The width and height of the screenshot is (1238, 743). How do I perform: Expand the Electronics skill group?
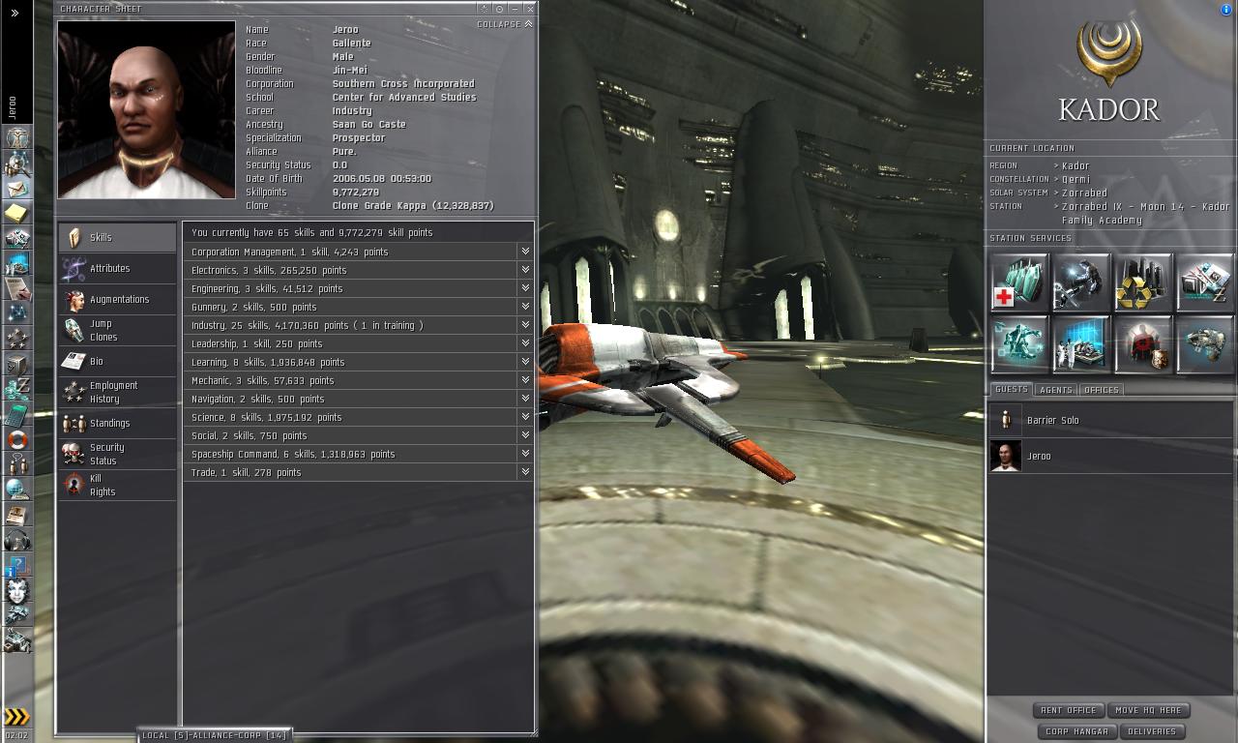point(525,270)
